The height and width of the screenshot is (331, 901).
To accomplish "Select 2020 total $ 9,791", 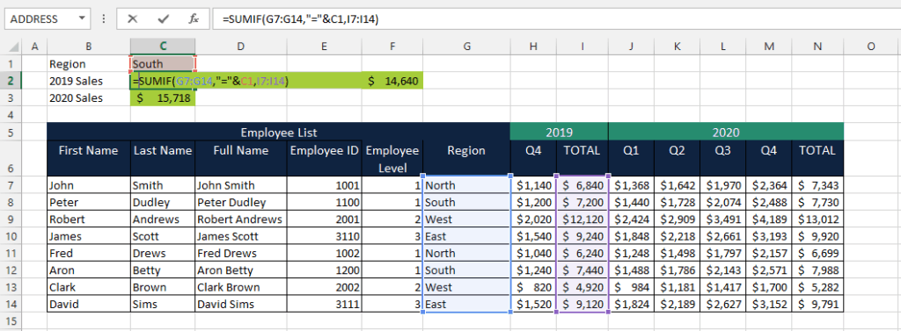I will (817, 304).
